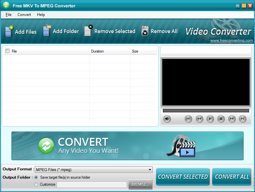The height and width of the screenshot is (192, 255).
Task: Click the Fast Forward playback button
Action: [232, 119]
